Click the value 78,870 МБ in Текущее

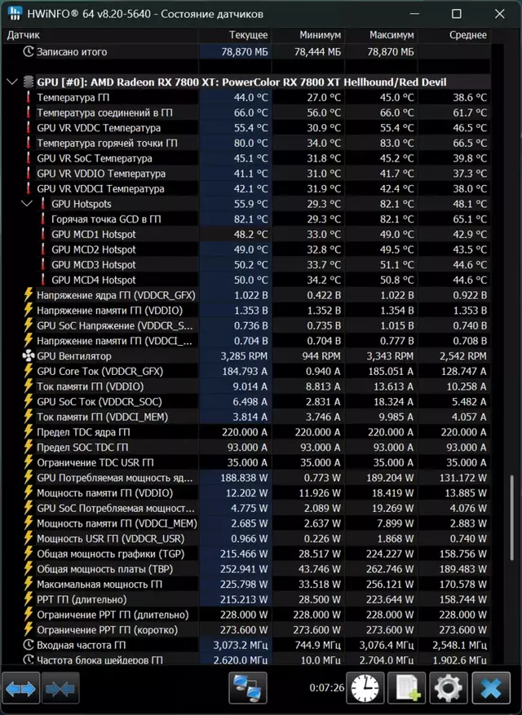[245, 52]
